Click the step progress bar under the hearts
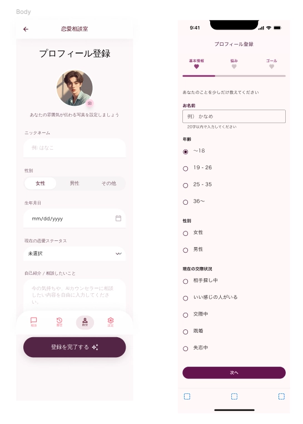Screen dimensions: 303x424 234,76
